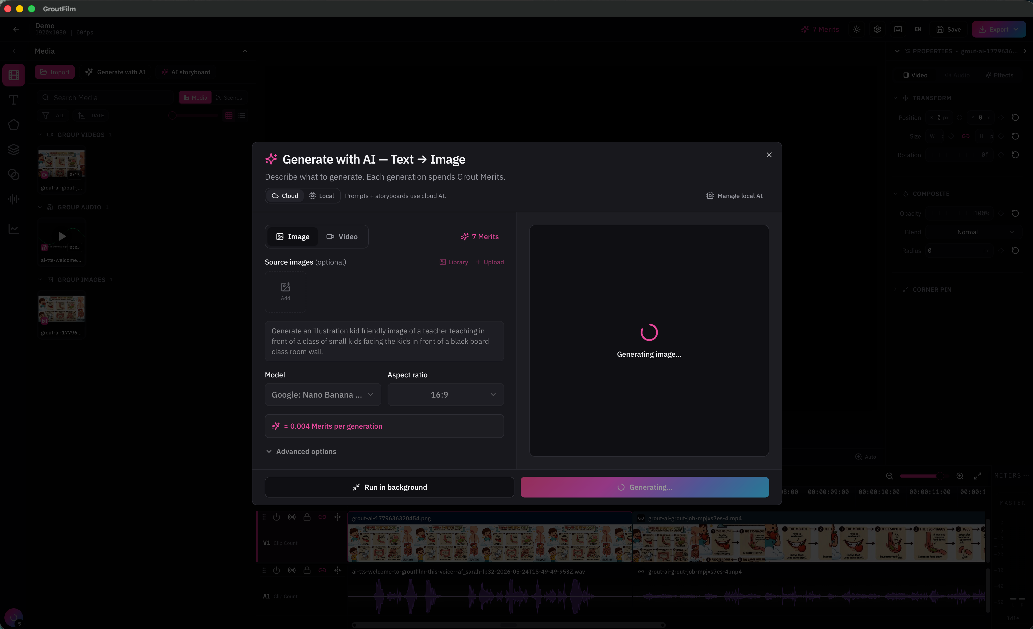Viewport: 1033px width, 629px height.
Task: Toggle V1 track link icon
Action: [x=322, y=517]
